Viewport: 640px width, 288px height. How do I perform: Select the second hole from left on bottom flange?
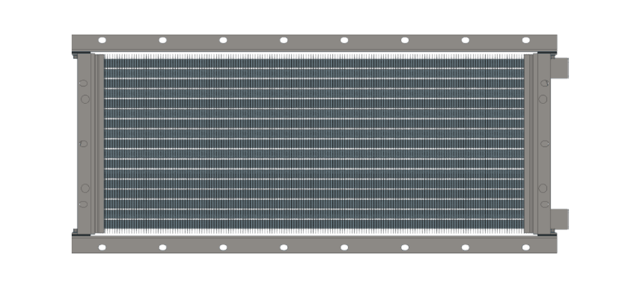pyautogui.click(x=163, y=247)
